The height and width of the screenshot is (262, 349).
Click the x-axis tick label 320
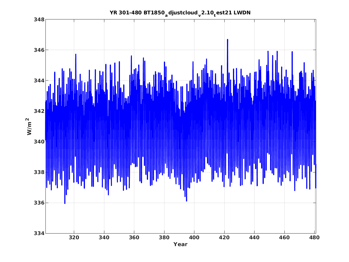pos(74,238)
